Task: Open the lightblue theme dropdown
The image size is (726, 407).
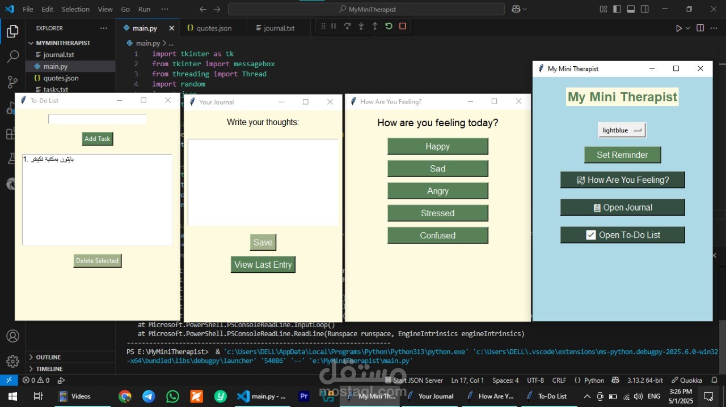Action: pos(622,130)
